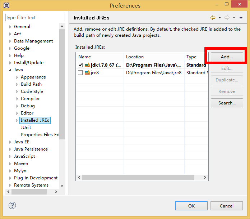The width and height of the screenshot is (250, 219).
Task: Click the Search... button
Action: click(x=227, y=103)
